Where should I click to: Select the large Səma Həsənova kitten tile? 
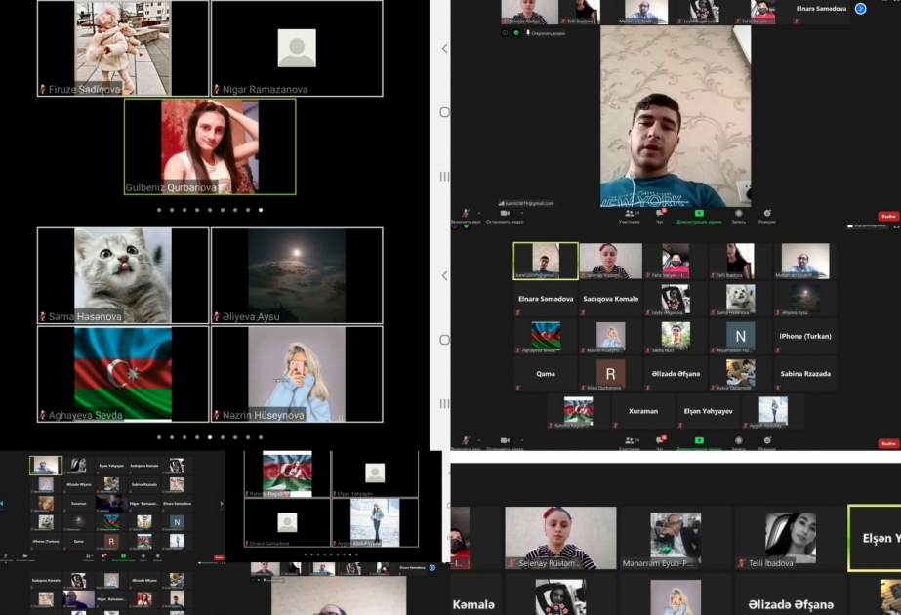[x=123, y=275]
